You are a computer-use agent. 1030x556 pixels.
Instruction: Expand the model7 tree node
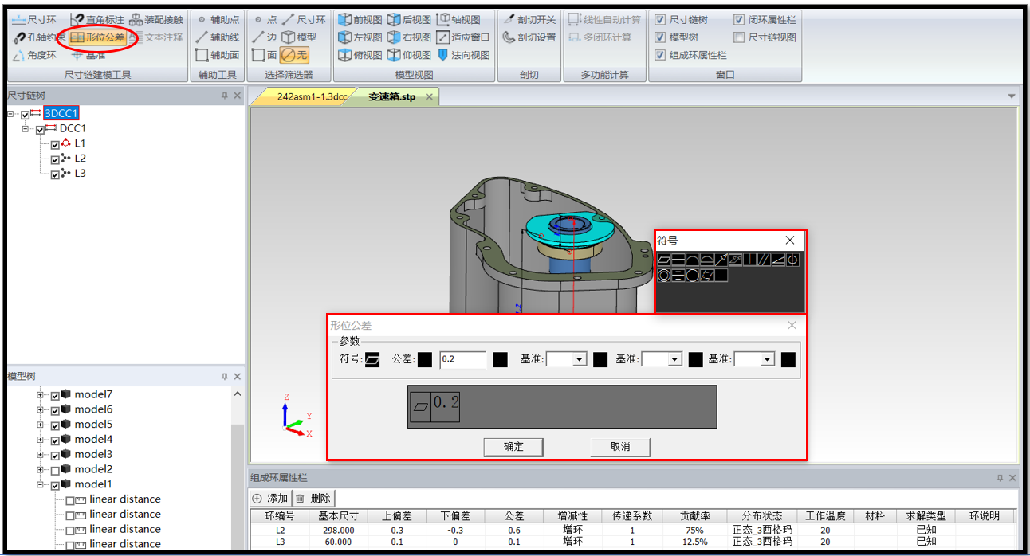(x=40, y=394)
